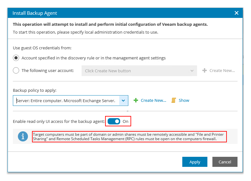Choose 'The following user account' radio button

pyautogui.click(x=16, y=71)
